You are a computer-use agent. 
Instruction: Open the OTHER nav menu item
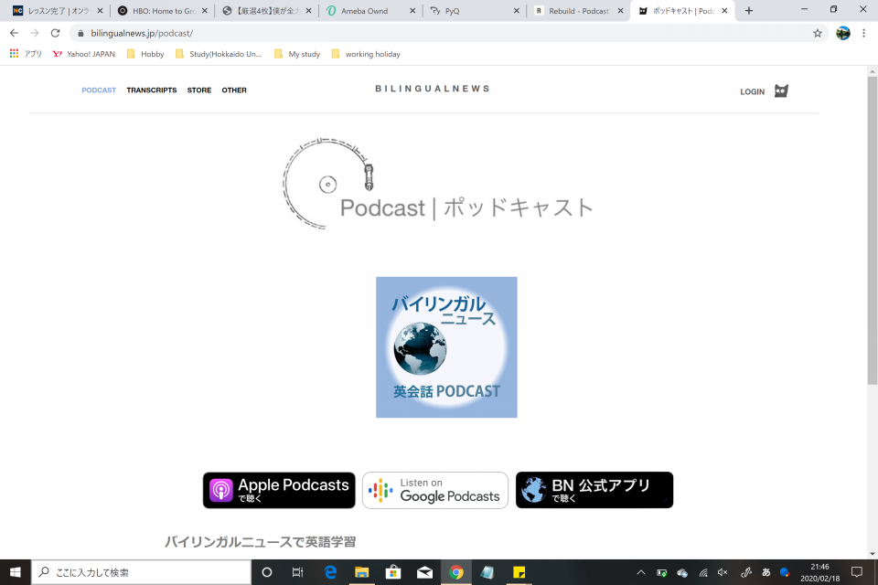(x=234, y=90)
